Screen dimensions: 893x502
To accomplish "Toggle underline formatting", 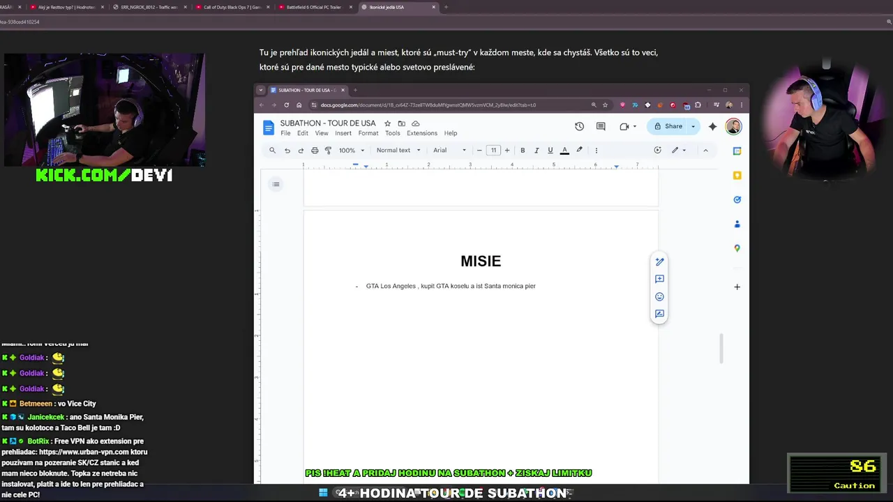I will point(550,150).
